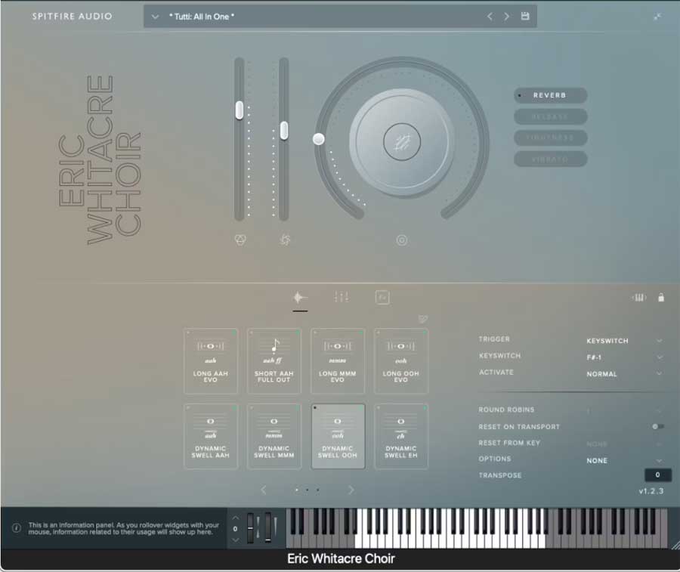Select the first techniques page dot

[297, 490]
